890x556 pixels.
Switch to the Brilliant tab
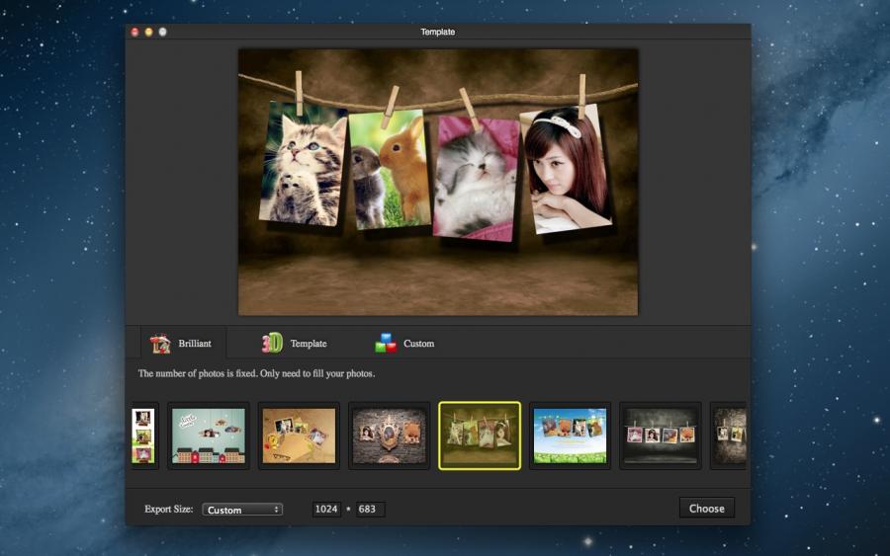tap(194, 344)
